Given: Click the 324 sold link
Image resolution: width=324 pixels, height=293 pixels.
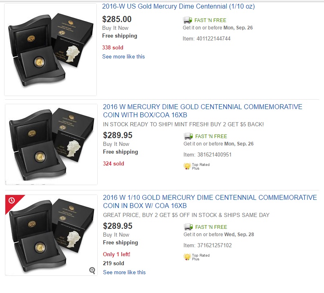Looking at the screenshot, I should tap(113, 163).
